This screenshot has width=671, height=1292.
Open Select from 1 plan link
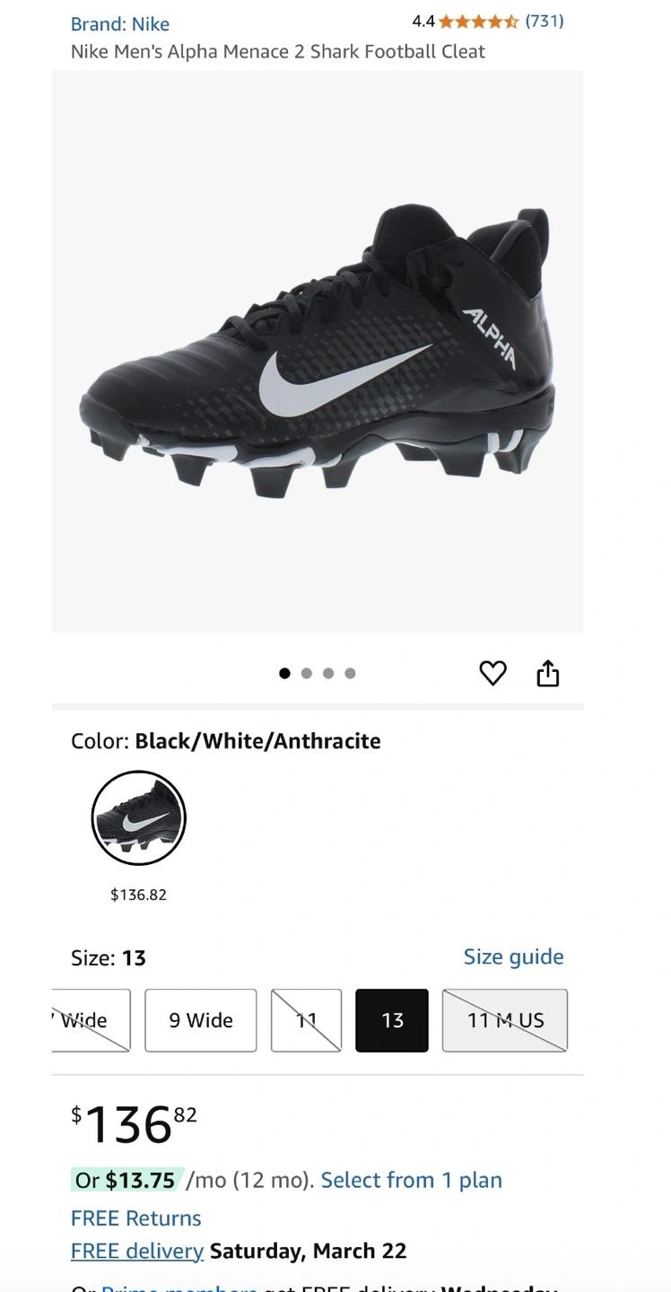point(411,1180)
